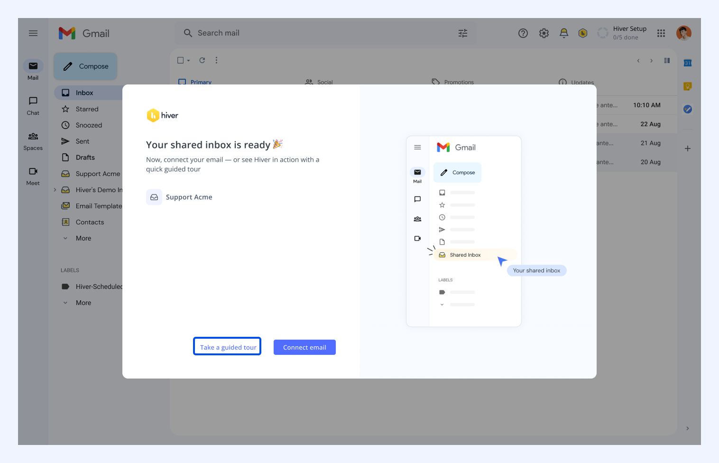This screenshot has height=463, width=719.
Task: Switch to the Updates tab
Action: pyautogui.click(x=576, y=82)
